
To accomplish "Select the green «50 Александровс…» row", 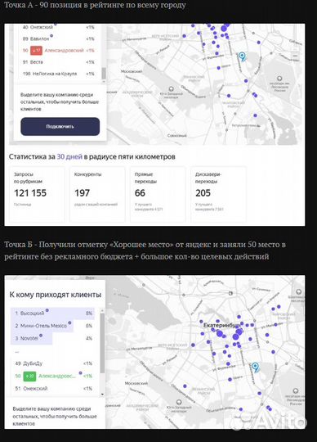I will [53, 376].
